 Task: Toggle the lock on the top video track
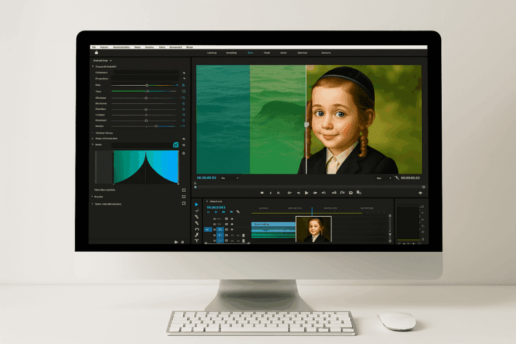coord(215,219)
